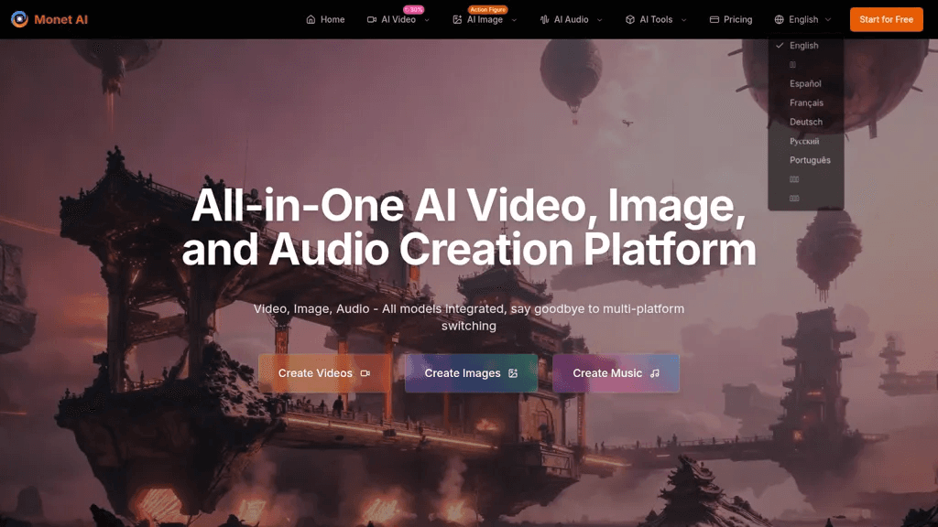Expand the AI Video dropdown chevron

pos(427,20)
